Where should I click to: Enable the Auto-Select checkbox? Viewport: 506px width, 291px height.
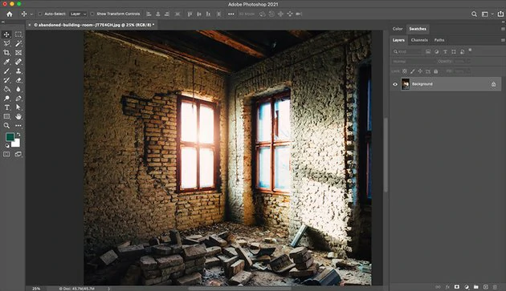(x=40, y=14)
